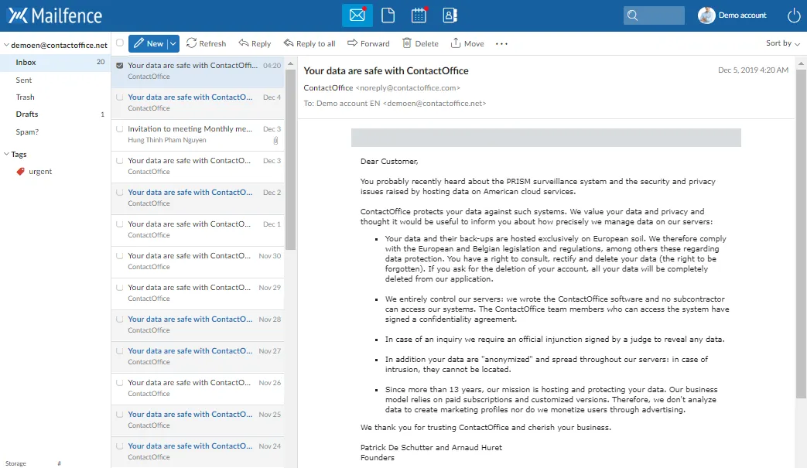Go to the Drafts folder
Image resolution: width=807 pixels, height=468 pixels.
pyautogui.click(x=27, y=114)
